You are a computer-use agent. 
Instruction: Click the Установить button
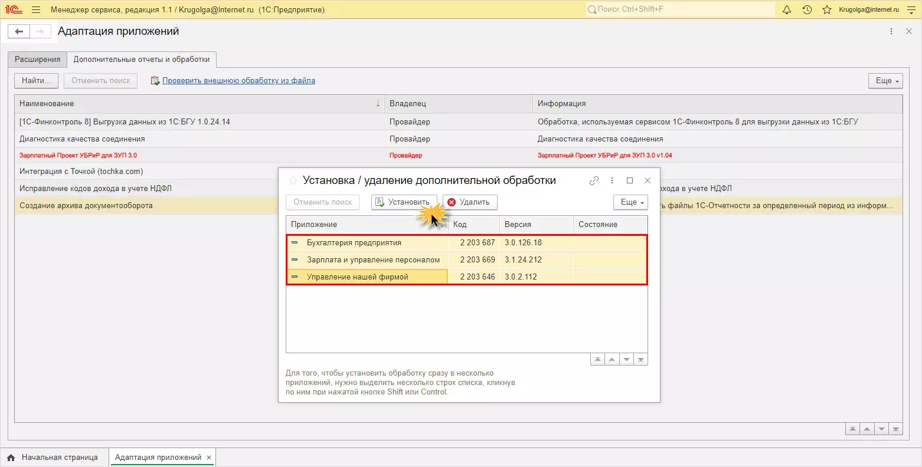pos(404,202)
